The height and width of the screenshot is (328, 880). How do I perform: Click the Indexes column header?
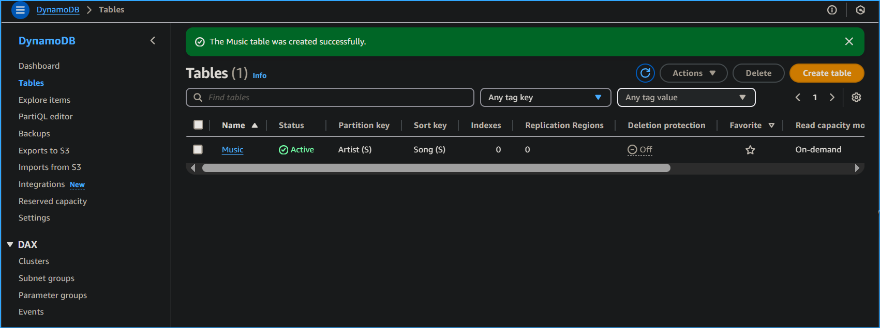pos(486,126)
